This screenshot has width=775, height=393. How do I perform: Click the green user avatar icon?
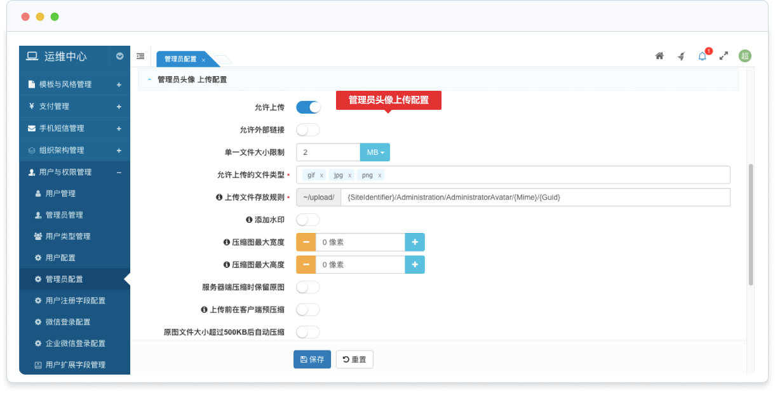point(745,56)
